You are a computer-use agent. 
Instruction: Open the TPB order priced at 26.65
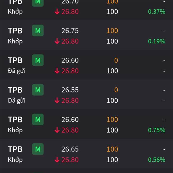(86, 154)
